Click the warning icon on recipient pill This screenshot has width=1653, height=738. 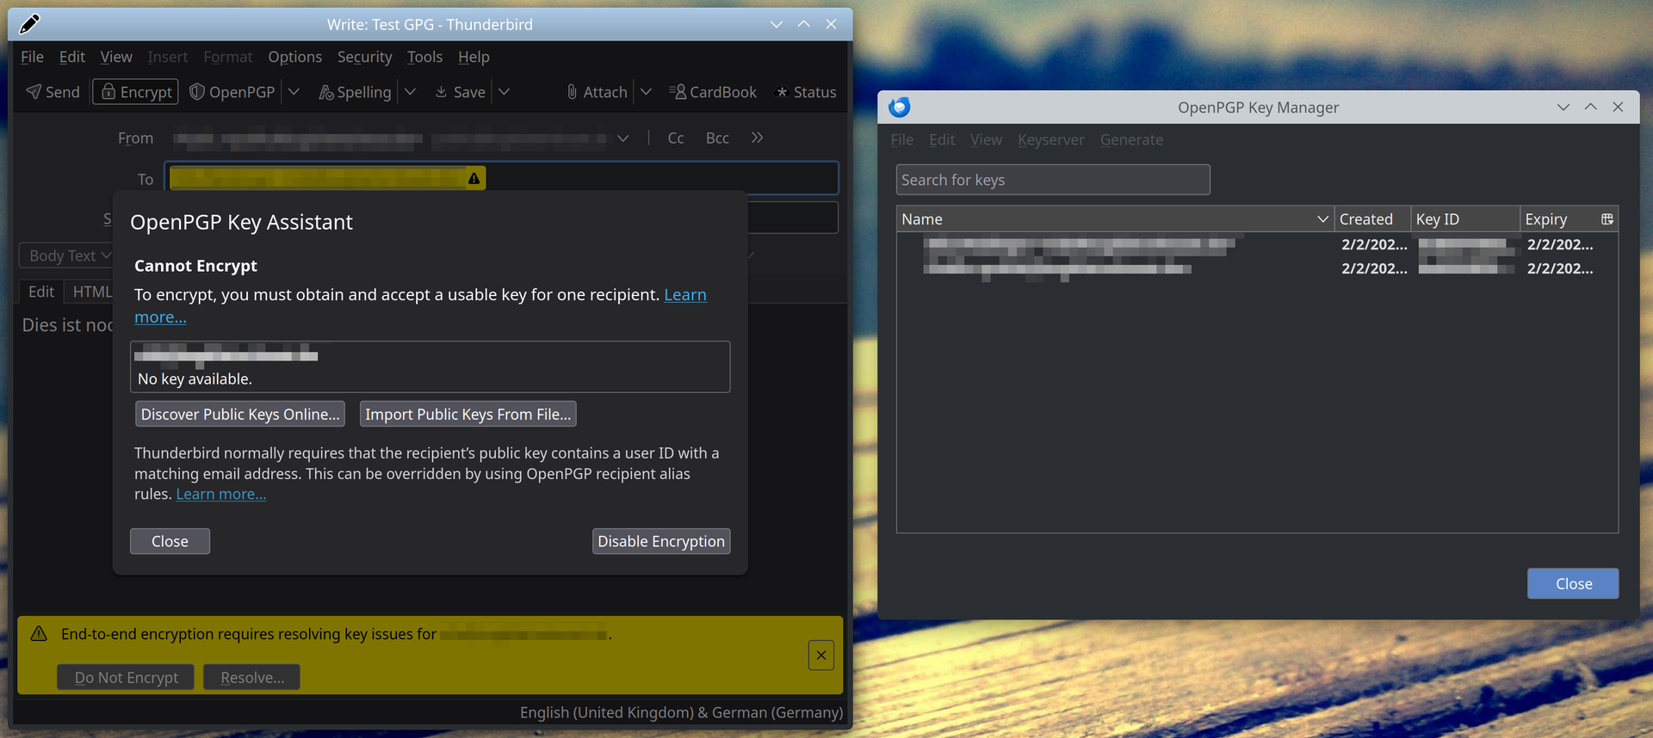coord(474,179)
